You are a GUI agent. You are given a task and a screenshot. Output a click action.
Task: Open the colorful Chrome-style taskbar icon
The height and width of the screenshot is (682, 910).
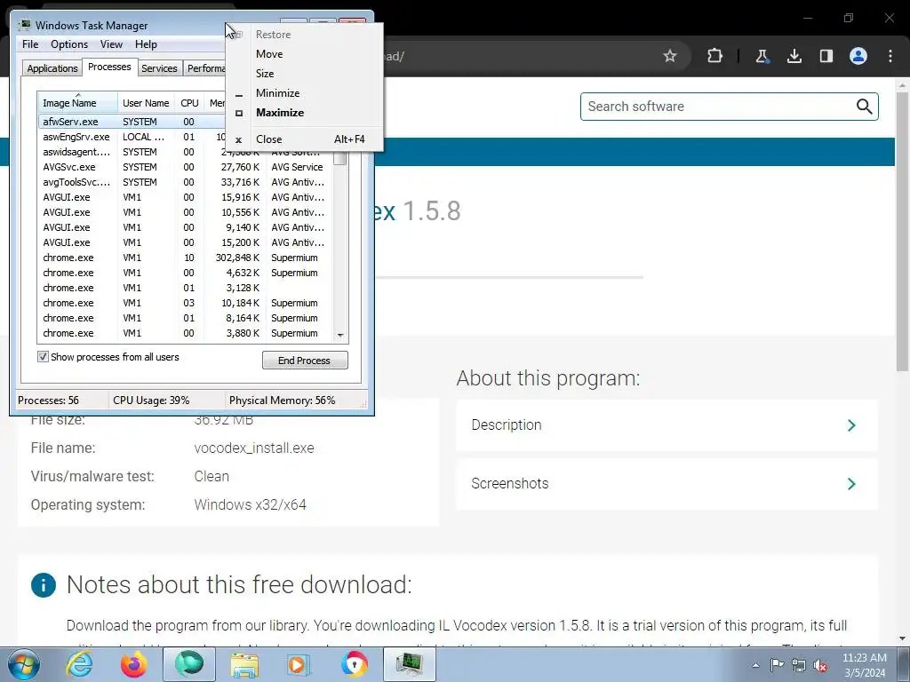point(354,664)
